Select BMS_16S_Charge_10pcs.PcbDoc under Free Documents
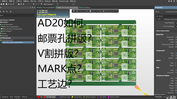This screenshot has height=99, width=177. 13,42
